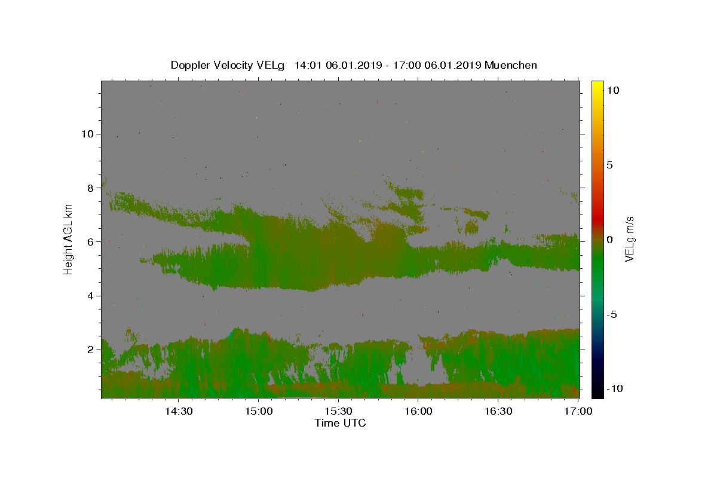
Task: Click the 14:30 time tick label
Action: tap(179, 411)
